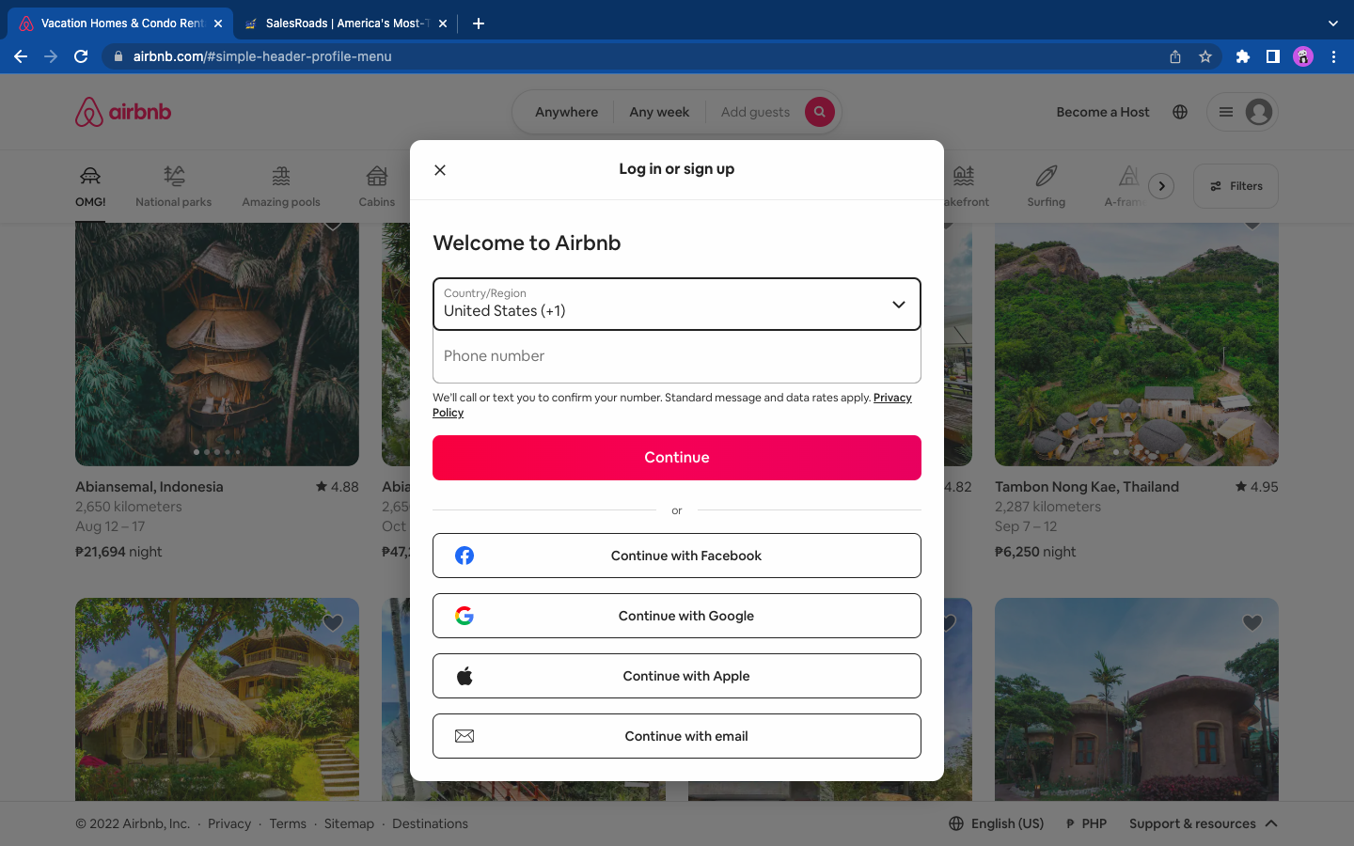Viewport: 1354px width, 846px height.
Task: Click Abiansemal, Indonesia listing title
Action: pyautogui.click(x=150, y=487)
